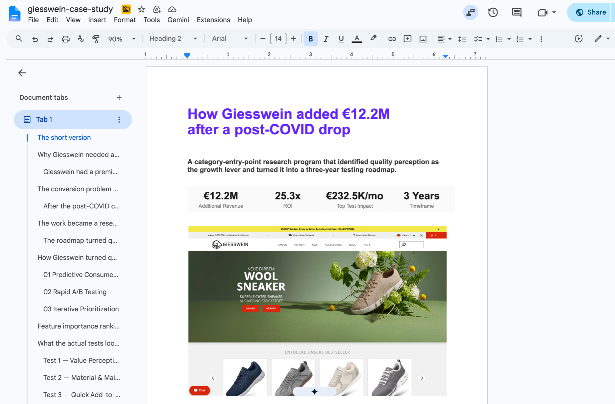Screen dimensions: 615x404
Task: Open bulleted list options dropdown arrow
Action: coord(509,39)
